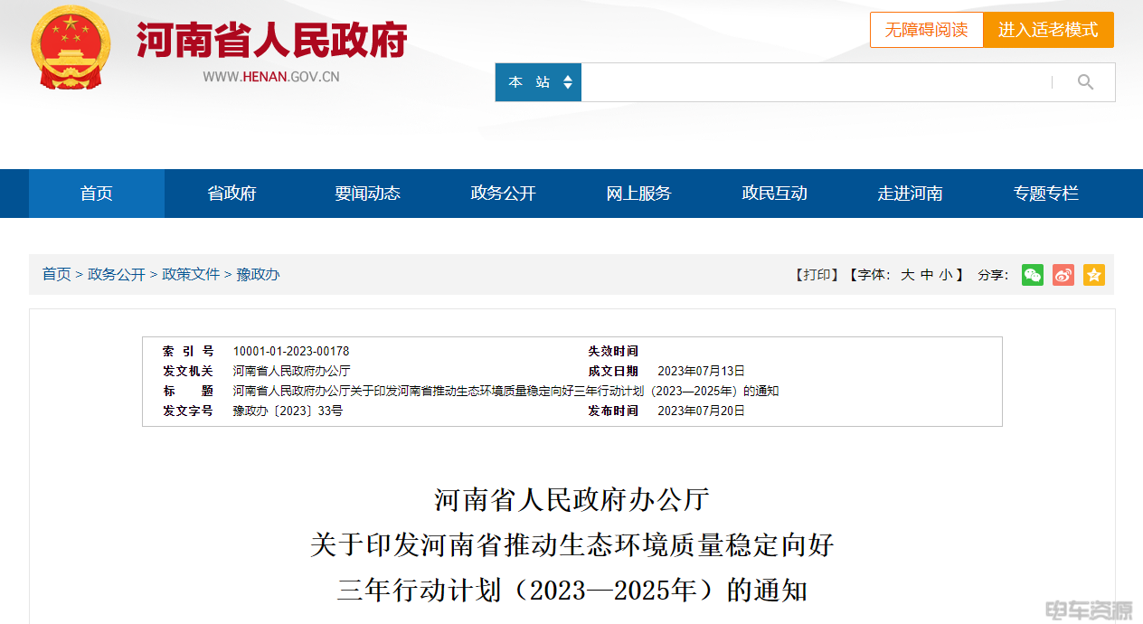Click the 打印 print link
The image size is (1143, 624).
click(x=817, y=275)
